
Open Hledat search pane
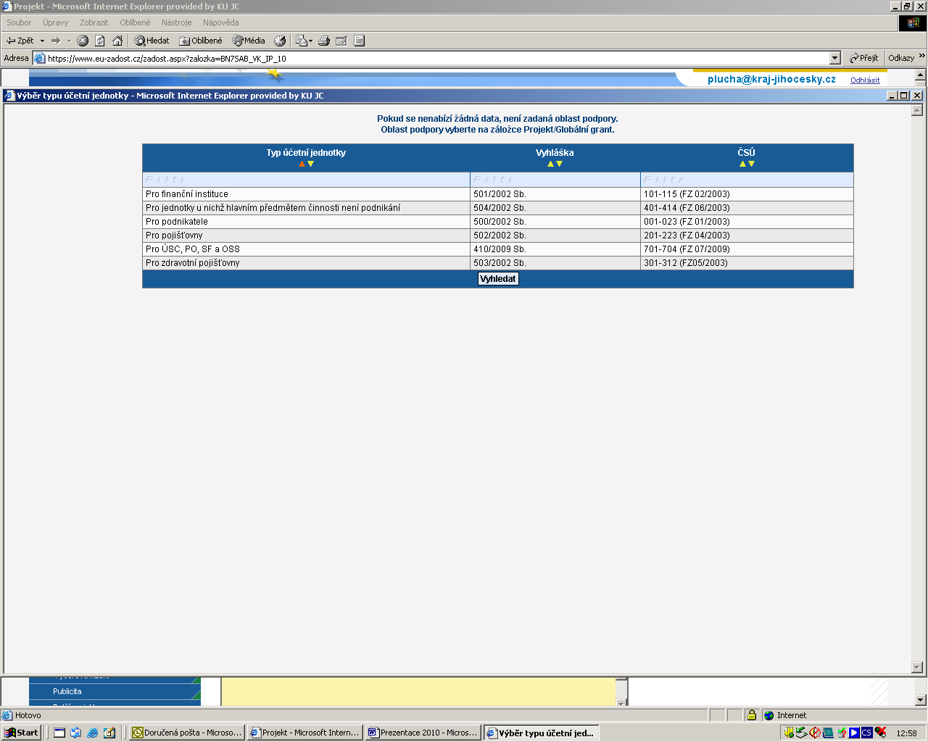click(152, 41)
